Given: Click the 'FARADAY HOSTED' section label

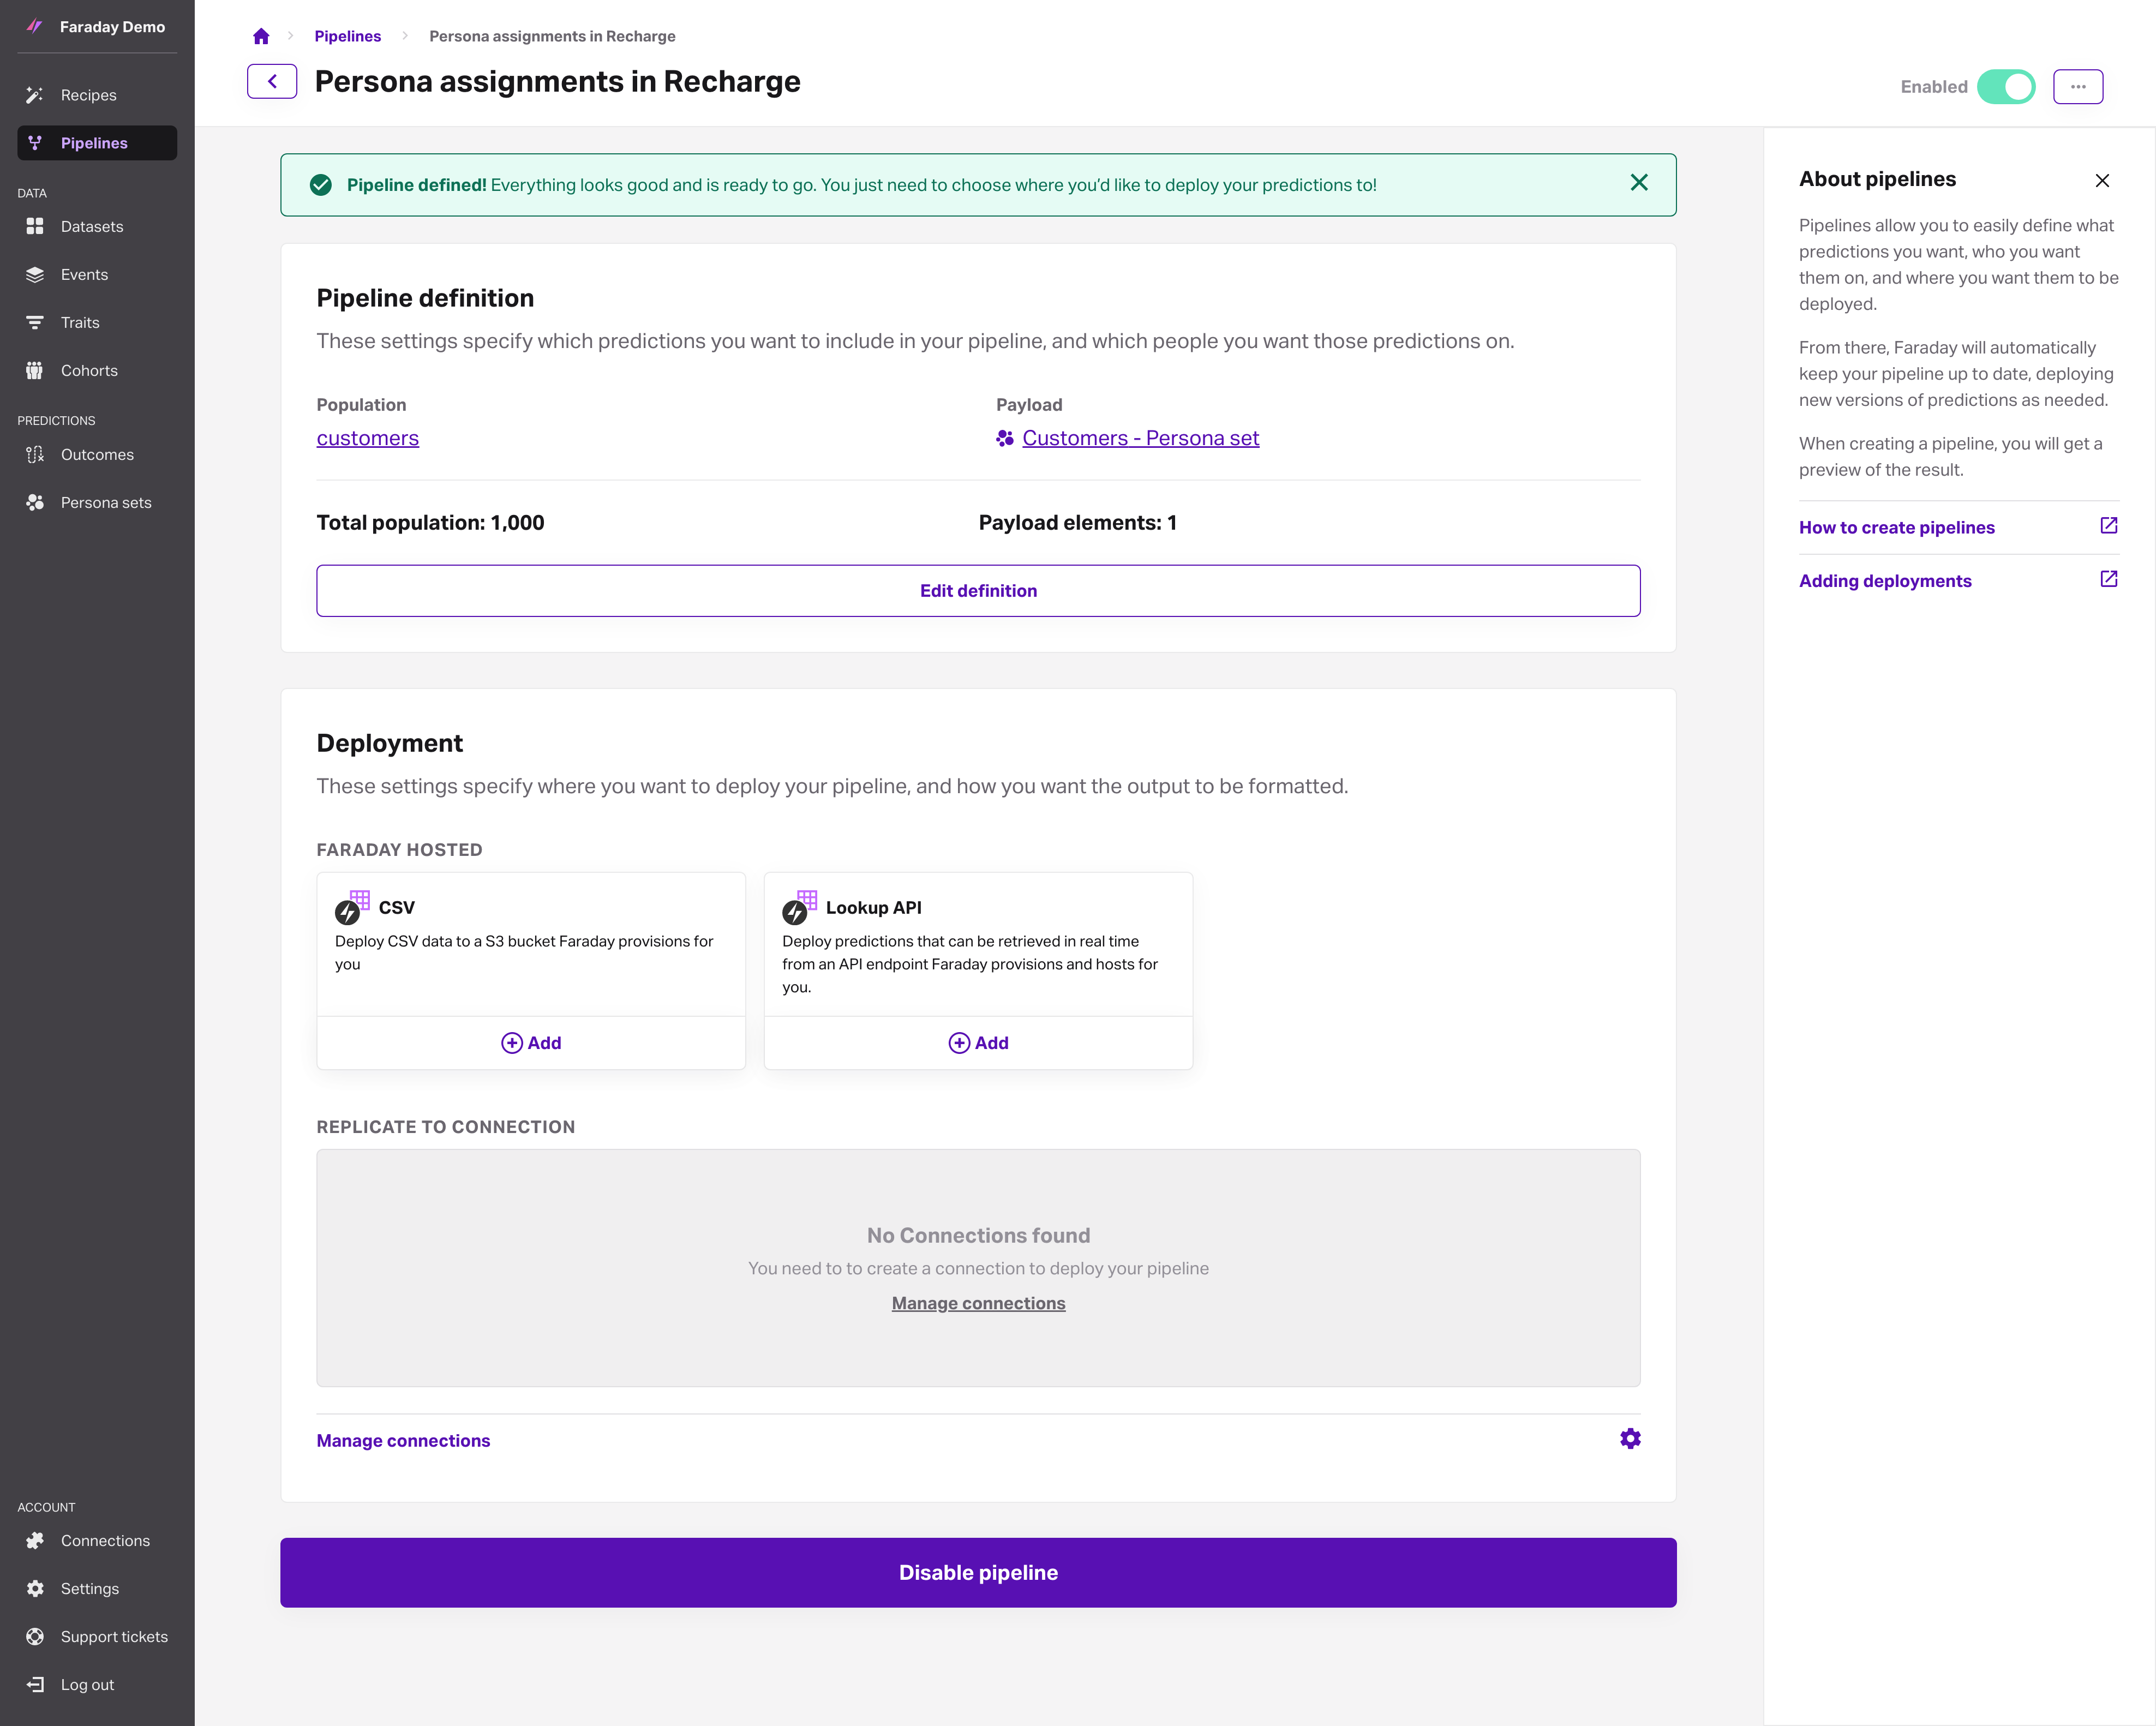Looking at the screenshot, I should (x=399, y=849).
